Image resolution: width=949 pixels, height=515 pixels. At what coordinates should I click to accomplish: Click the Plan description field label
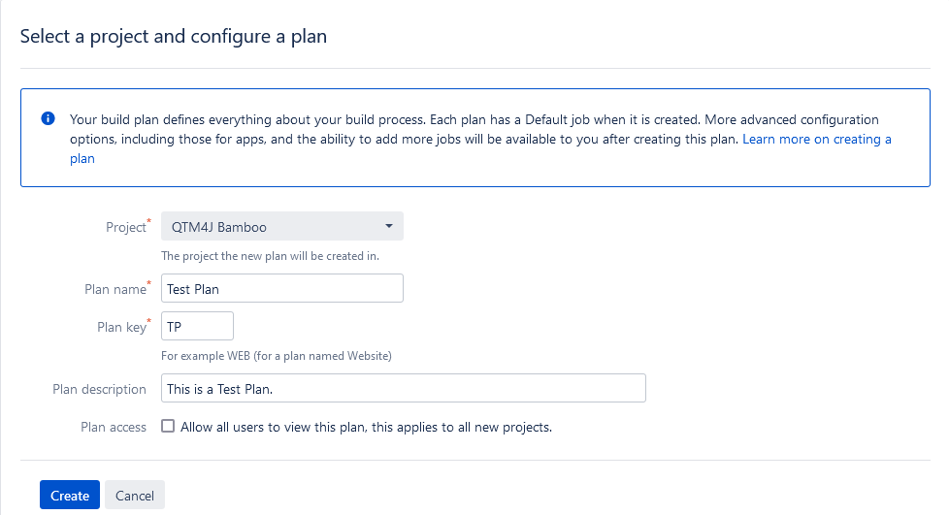pos(99,390)
